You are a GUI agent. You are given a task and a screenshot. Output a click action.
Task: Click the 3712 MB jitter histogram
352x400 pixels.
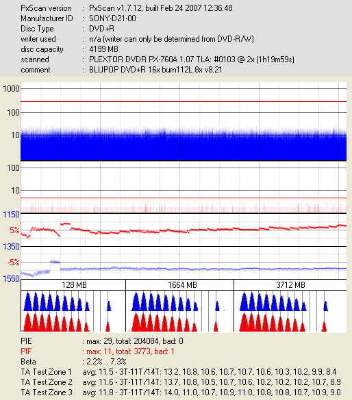coord(290,311)
